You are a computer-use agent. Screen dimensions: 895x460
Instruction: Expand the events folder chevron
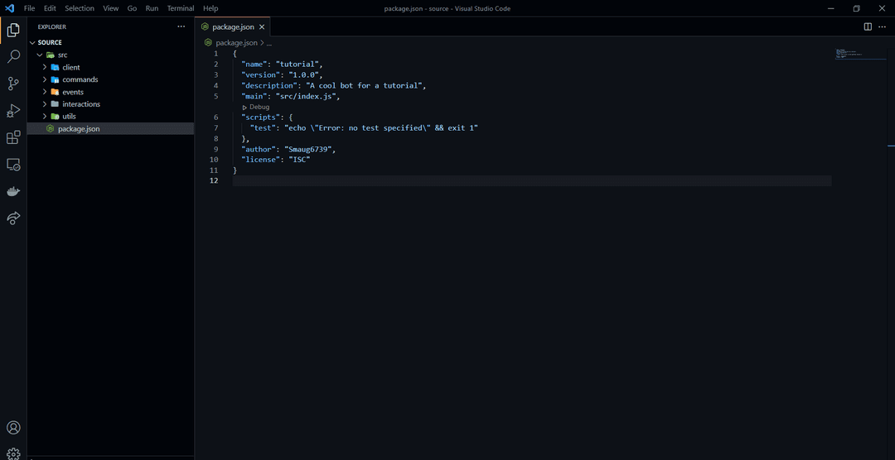(x=45, y=92)
